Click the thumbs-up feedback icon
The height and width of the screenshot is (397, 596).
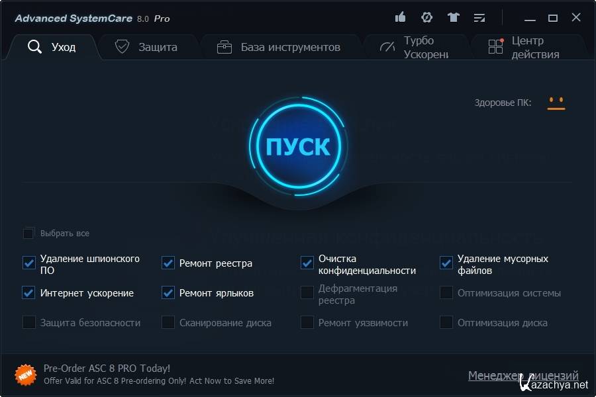click(400, 18)
